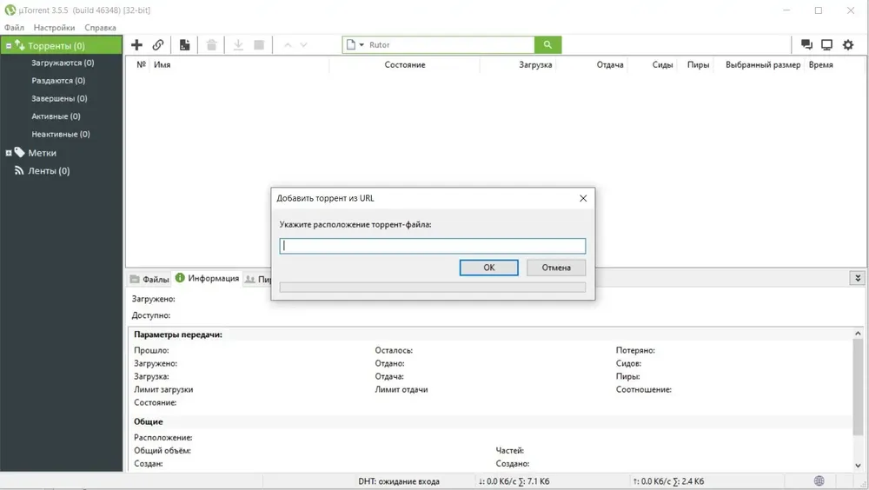
Task: Switch to the Файлы tab
Action: click(149, 280)
